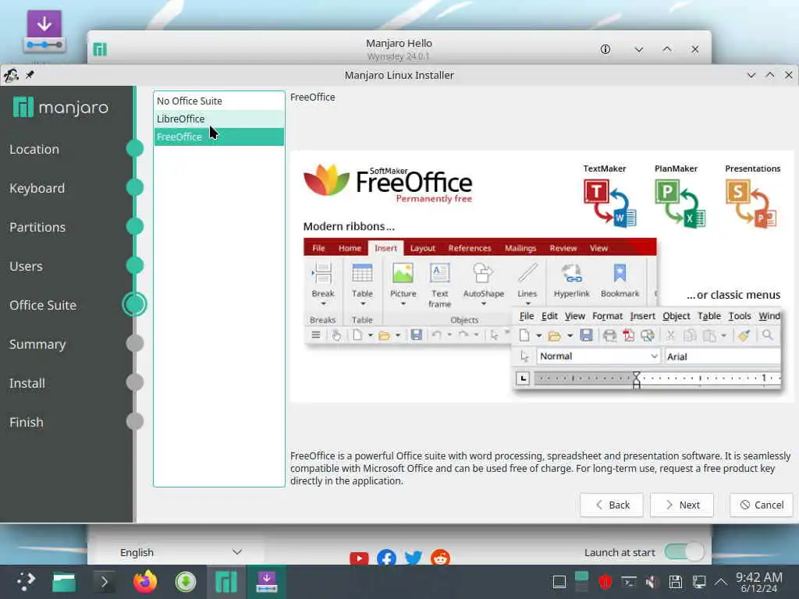799x599 pixels.
Task: Open the Keyboard step in sidebar
Action: [37, 188]
